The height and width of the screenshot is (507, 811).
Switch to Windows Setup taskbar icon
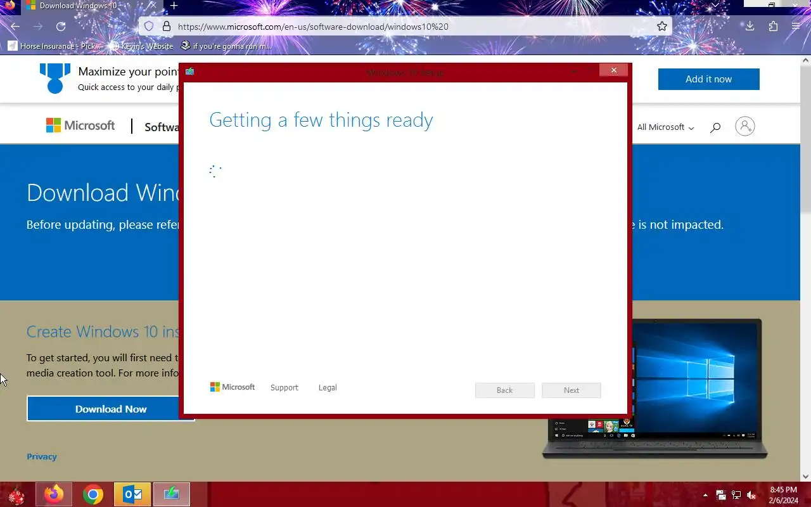click(x=172, y=494)
